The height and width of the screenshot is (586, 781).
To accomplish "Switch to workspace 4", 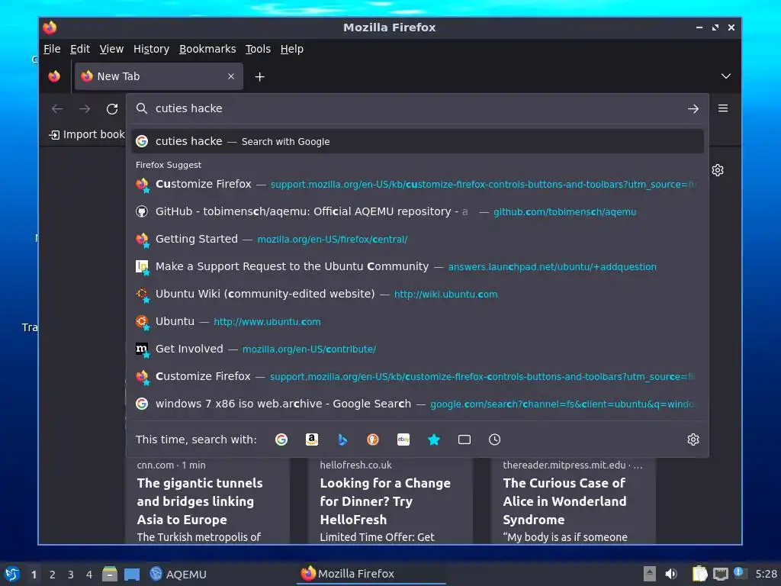I will click(x=89, y=575).
